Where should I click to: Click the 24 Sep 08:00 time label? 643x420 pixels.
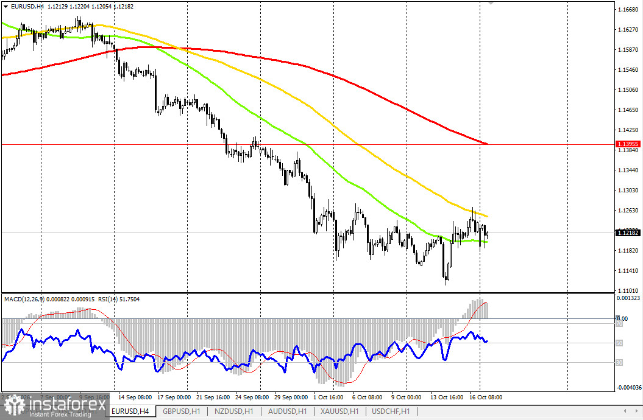(x=252, y=397)
